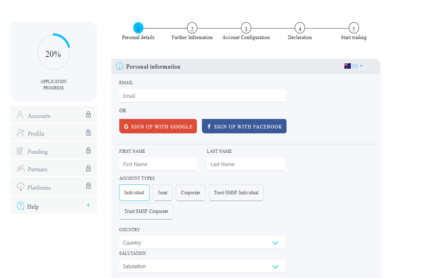Open the EN language selector
This screenshot has width=422, height=278.
pos(353,66)
